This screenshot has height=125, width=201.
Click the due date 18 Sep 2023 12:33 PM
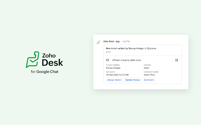pos(117,75)
